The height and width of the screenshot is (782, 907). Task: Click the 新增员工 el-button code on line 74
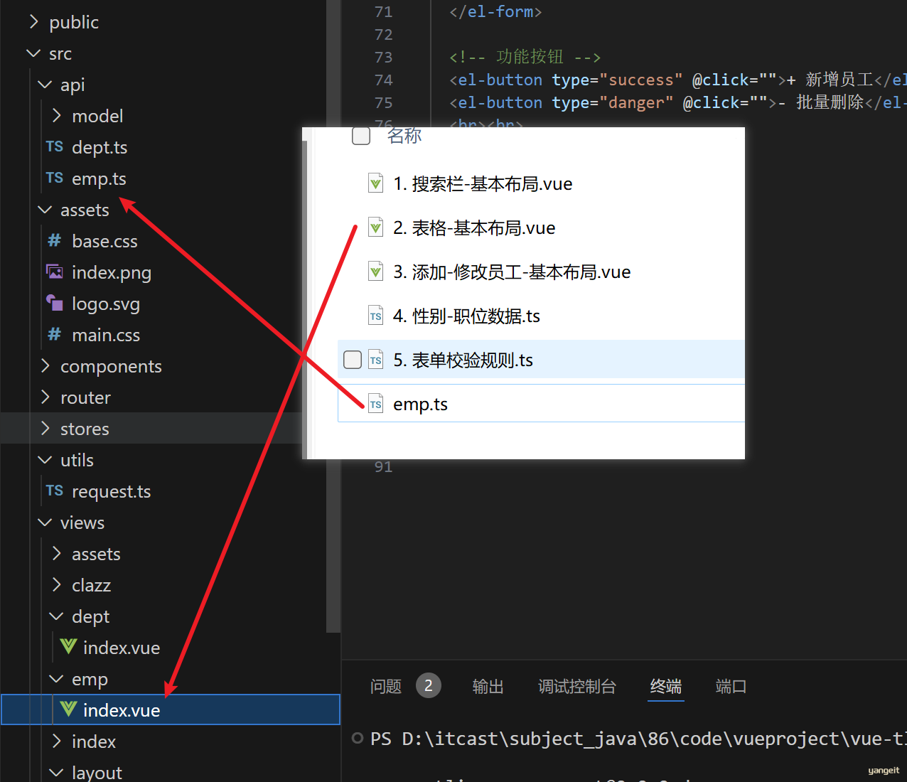tap(678, 80)
